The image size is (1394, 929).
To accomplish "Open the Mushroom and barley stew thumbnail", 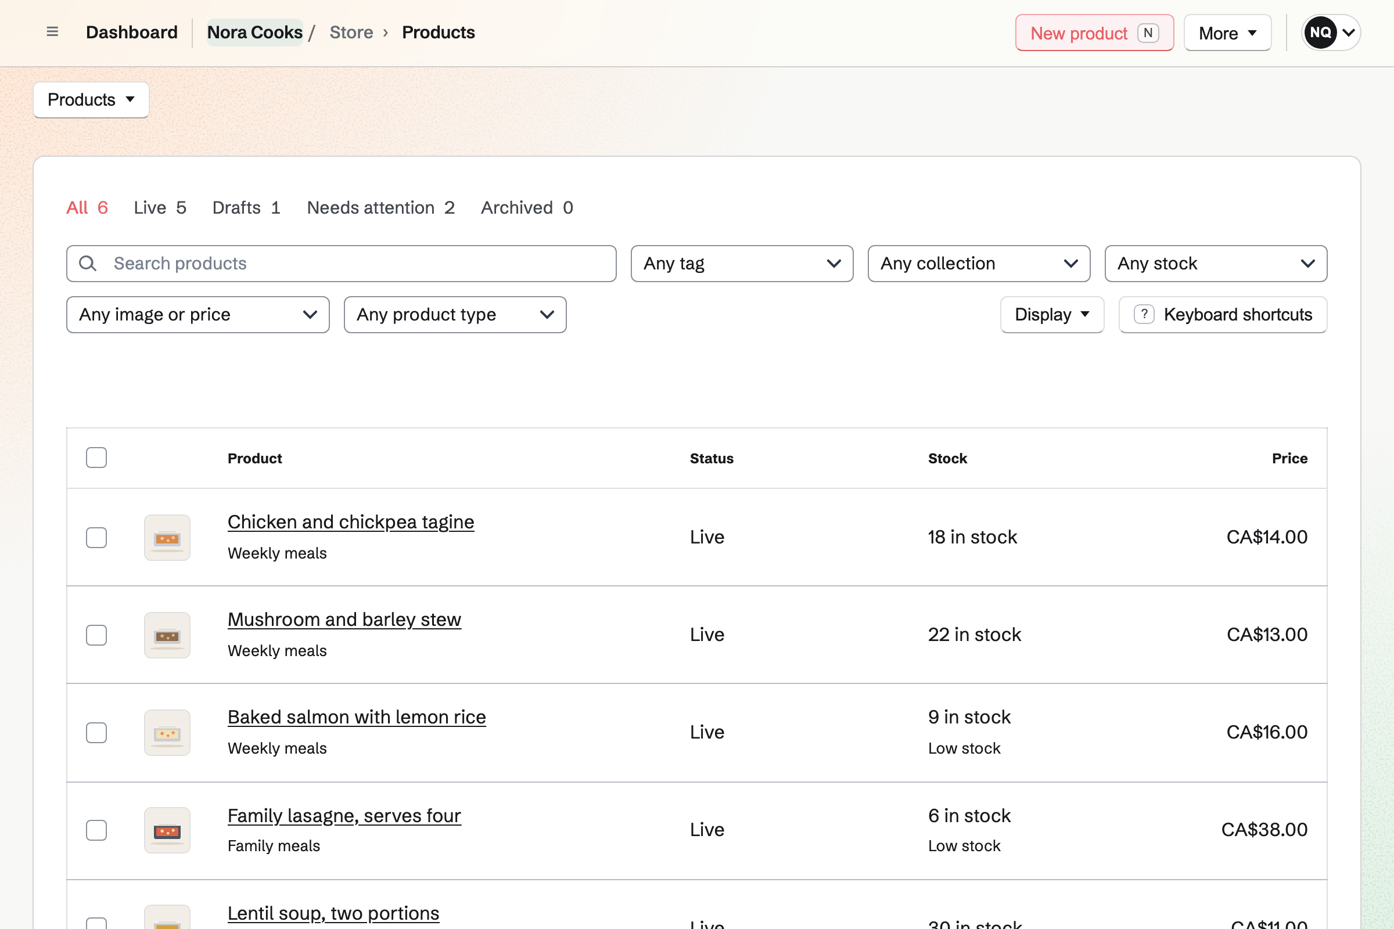I will 167,635.
